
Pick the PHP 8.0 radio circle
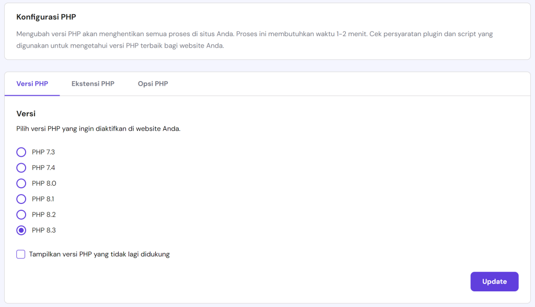[21, 184]
